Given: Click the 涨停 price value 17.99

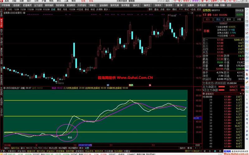Looking at the screenshot, I should [219, 56].
